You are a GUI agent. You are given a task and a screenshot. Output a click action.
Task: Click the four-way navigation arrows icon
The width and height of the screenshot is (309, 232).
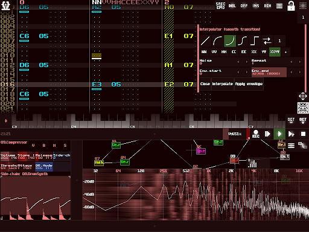point(303,96)
